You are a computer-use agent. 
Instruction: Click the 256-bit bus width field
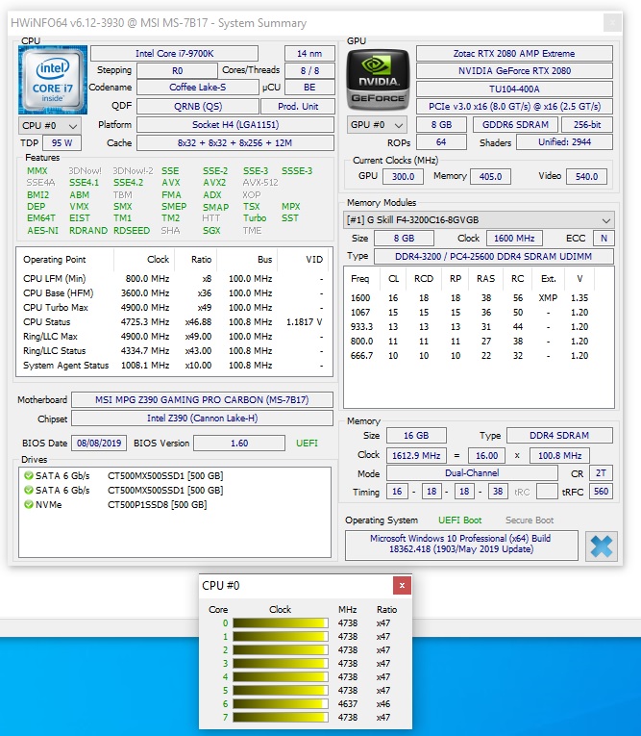(x=587, y=125)
